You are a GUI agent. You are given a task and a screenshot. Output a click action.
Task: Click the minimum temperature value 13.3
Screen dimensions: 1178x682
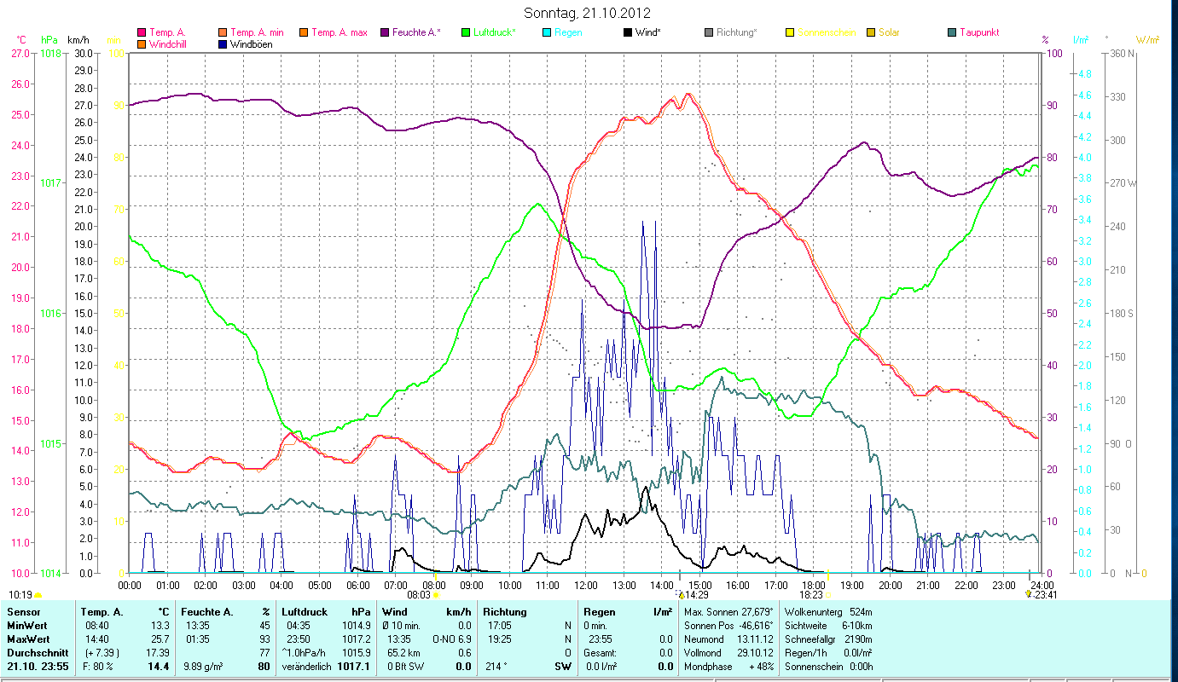161,625
